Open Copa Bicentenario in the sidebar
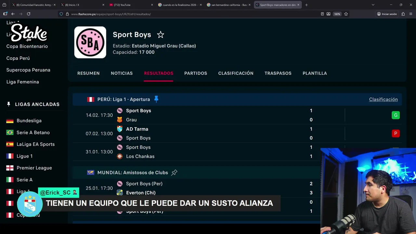The height and width of the screenshot is (234, 416). point(27,46)
